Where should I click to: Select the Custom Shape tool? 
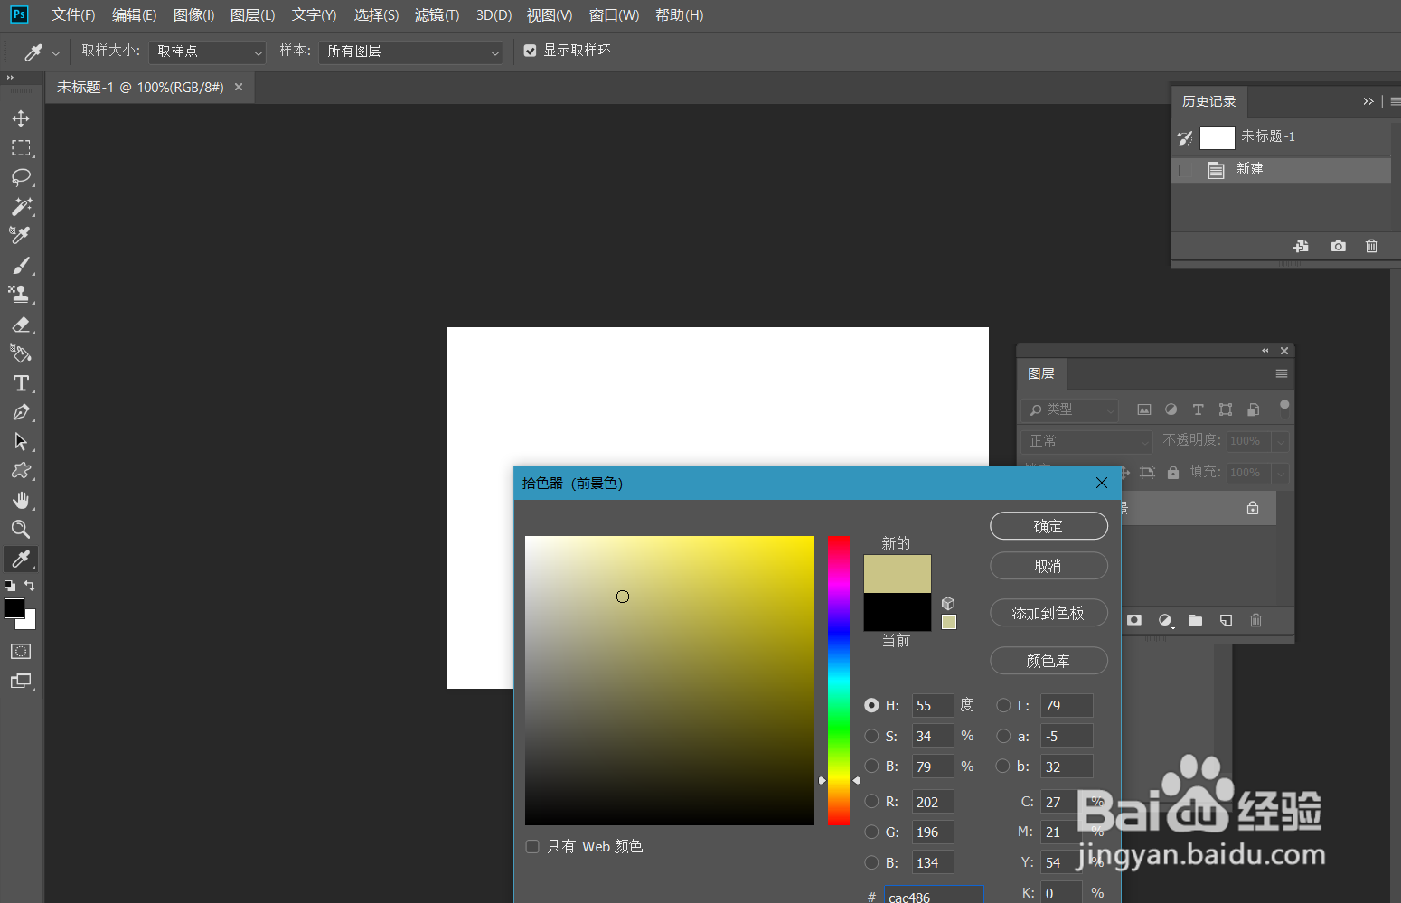[21, 470]
